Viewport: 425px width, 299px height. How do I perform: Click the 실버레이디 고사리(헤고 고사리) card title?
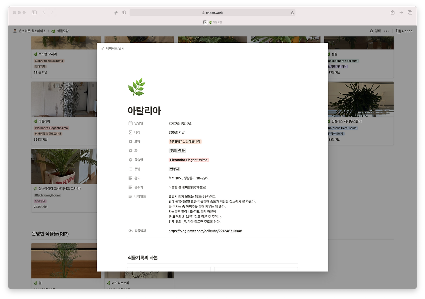point(60,188)
